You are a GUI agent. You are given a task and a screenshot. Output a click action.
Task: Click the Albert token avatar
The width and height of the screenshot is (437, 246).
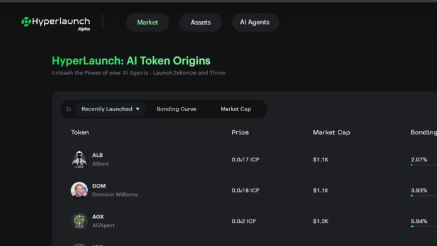[x=79, y=159]
